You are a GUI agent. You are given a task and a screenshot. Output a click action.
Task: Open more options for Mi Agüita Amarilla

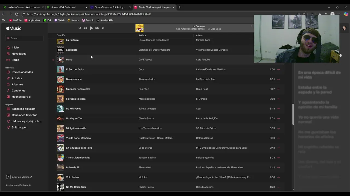click(279, 128)
